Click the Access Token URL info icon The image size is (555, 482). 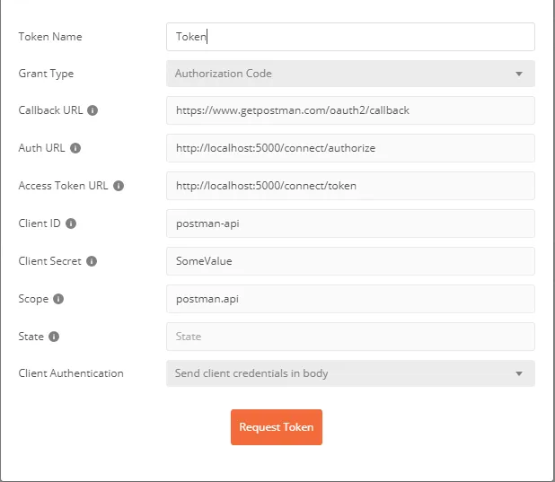click(119, 186)
